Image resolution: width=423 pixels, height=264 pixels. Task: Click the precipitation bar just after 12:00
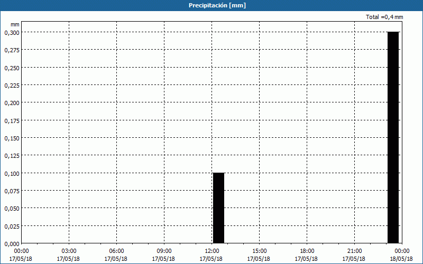(218, 208)
